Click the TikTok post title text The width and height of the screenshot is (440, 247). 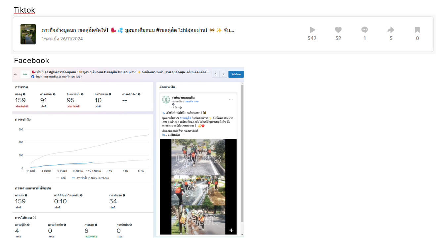[x=138, y=30]
